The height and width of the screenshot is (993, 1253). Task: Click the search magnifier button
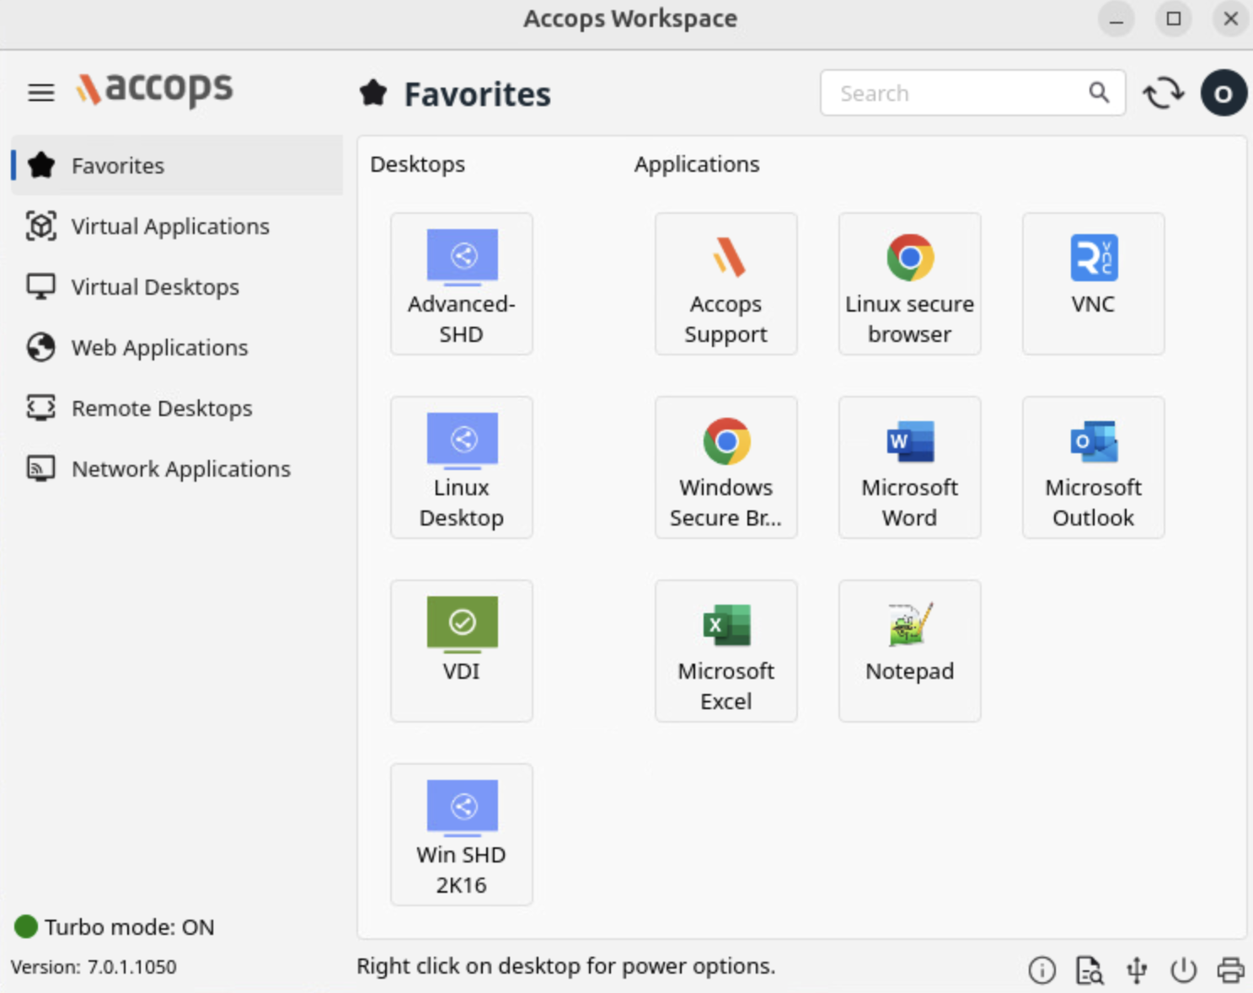pyautogui.click(x=1099, y=93)
